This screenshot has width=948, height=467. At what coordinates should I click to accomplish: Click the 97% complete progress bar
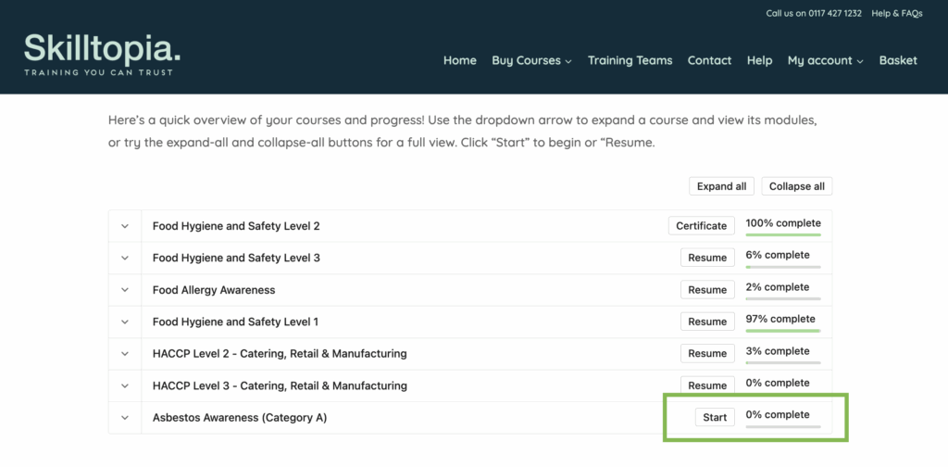pos(782,330)
